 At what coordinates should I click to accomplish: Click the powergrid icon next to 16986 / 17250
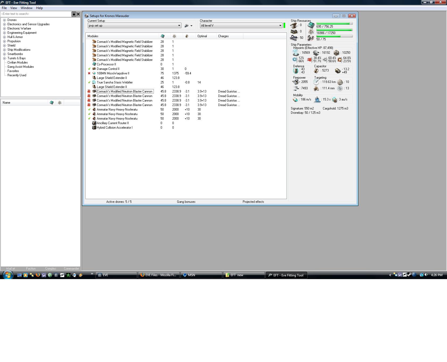(311, 32)
